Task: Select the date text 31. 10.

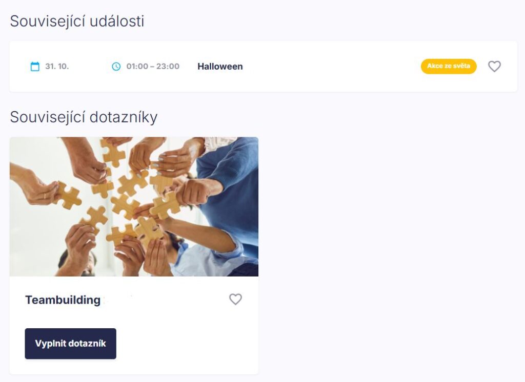Action: click(57, 66)
